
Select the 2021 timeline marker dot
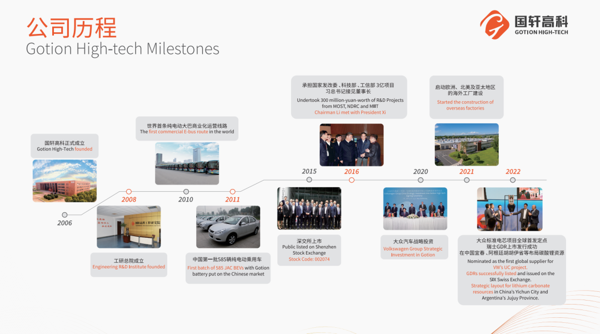coord(467,180)
